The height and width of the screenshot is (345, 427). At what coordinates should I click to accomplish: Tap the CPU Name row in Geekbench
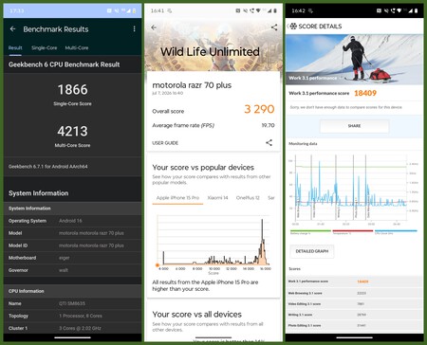[72, 303]
